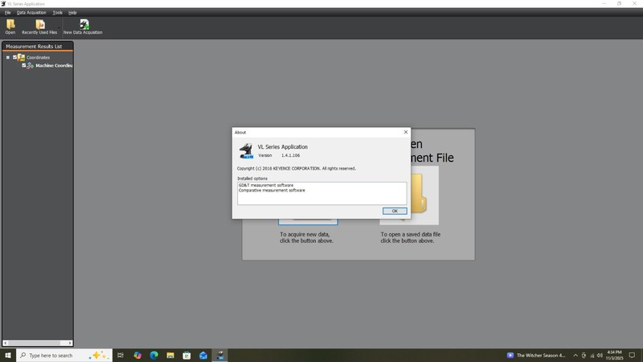Expand the Recently Used Files dropdown arrow
The image size is (643, 362).
click(59, 27)
